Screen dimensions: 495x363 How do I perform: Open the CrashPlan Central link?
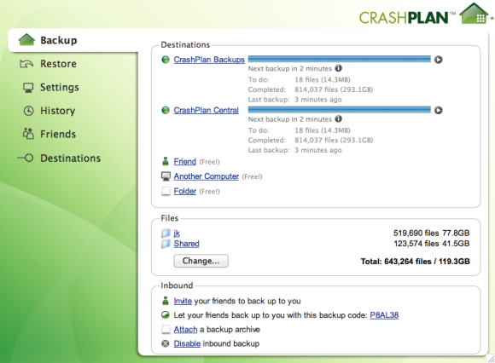(x=207, y=110)
